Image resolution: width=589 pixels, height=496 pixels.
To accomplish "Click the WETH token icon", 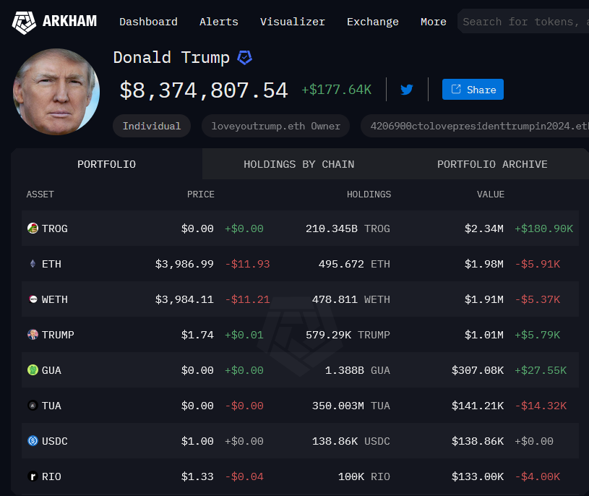I will click(x=33, y=299).
